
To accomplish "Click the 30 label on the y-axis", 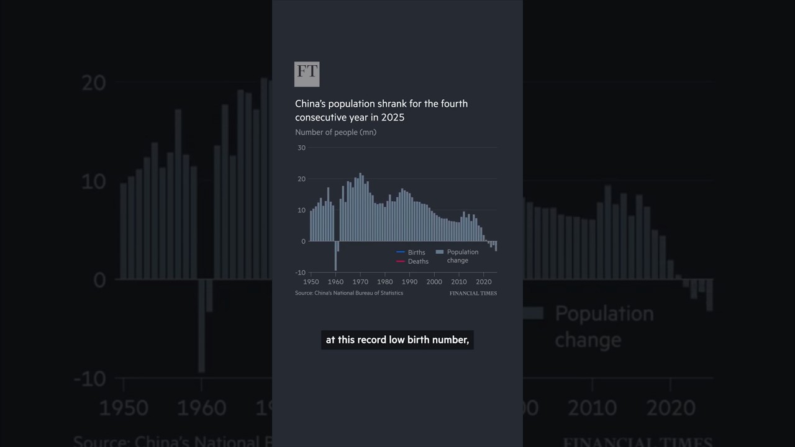I will [x=302, y=148].
